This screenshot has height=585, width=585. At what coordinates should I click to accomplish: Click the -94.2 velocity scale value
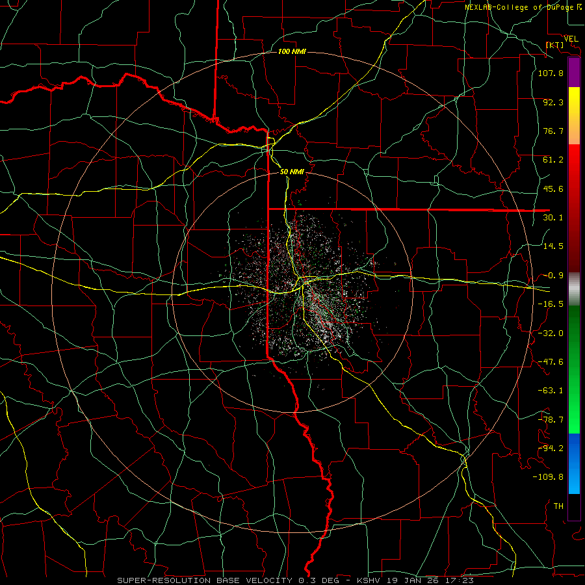(x=551, y=448)
